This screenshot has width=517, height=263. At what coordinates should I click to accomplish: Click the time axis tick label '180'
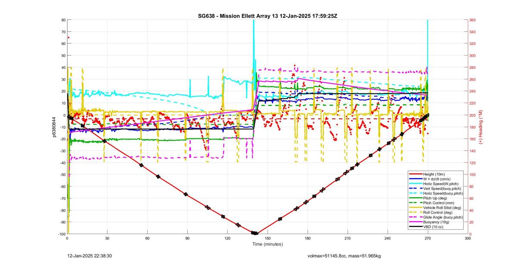[x=308, y=238]
